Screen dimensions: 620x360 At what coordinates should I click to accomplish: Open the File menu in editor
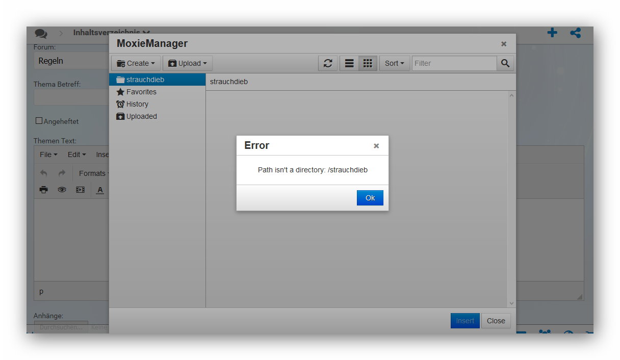48,155
